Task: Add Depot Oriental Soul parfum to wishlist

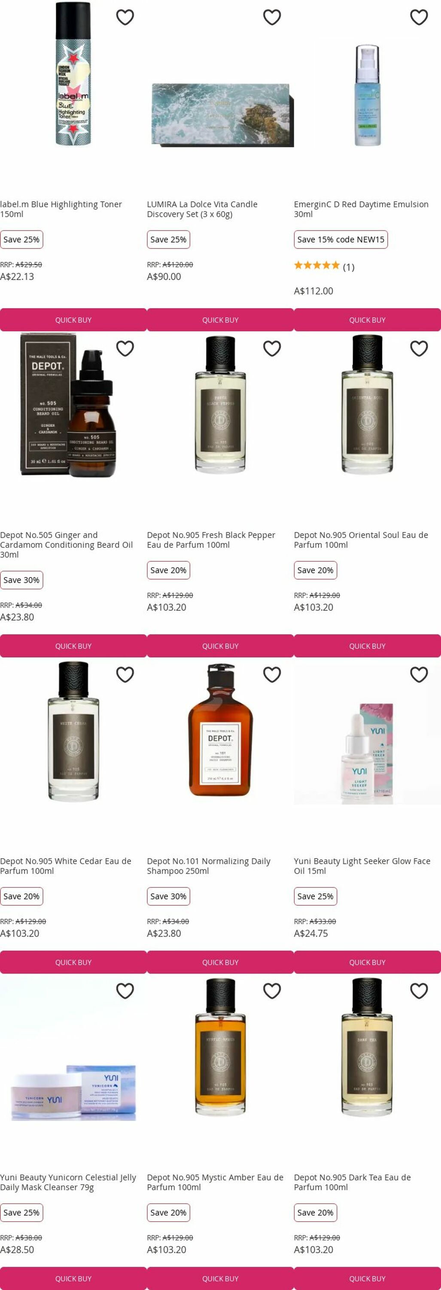Action: pyautogui.click(x=419, y=348)
